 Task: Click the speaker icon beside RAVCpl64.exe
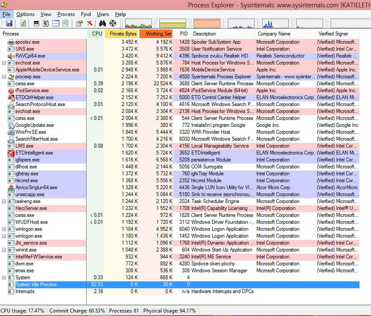click(x=11, y=56)
